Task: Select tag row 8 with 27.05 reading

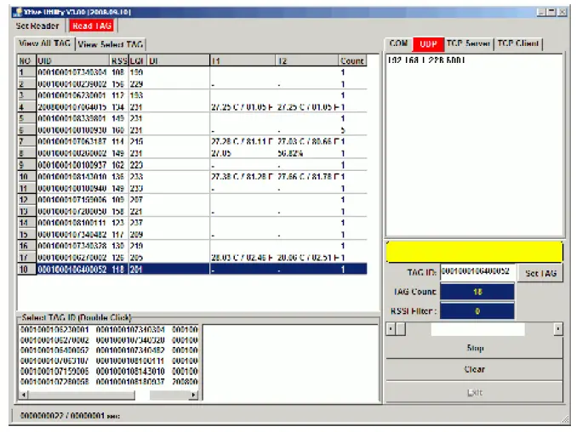Action: (x=192, y=153)
